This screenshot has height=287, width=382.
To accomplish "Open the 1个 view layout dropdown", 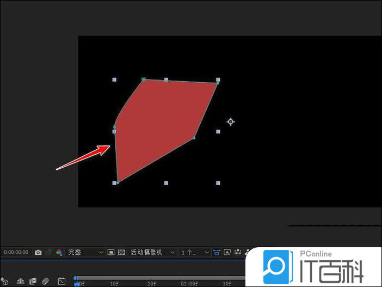I will (195, 252).
